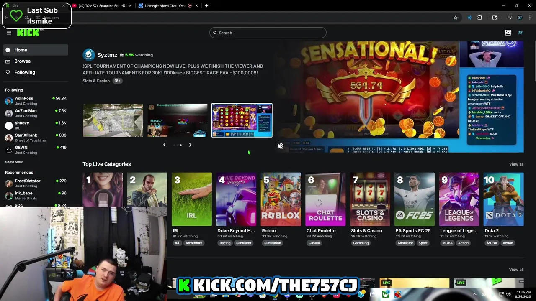The image size is (536, 301).
Task: Unmute the featured stream preview
Action: tap(281, 145)
